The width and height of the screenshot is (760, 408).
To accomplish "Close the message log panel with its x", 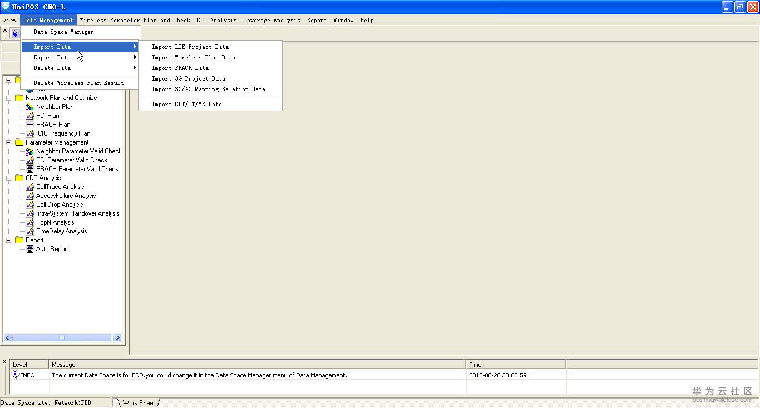I will click(5, 362).
